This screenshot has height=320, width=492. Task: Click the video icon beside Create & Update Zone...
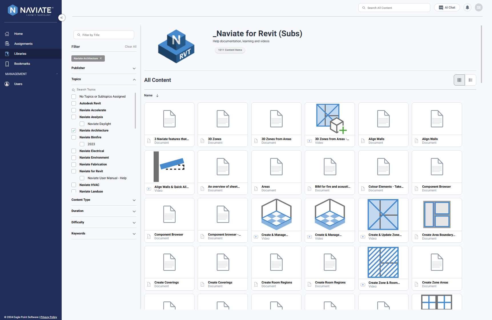(363, 237)
